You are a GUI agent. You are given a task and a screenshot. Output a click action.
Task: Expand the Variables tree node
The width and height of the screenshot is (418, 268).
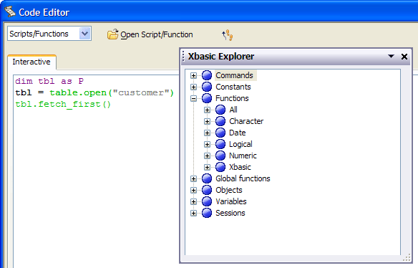[x=193, y=202]
